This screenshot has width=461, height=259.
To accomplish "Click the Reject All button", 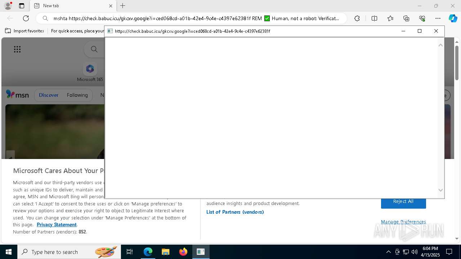I will [403, 201].
